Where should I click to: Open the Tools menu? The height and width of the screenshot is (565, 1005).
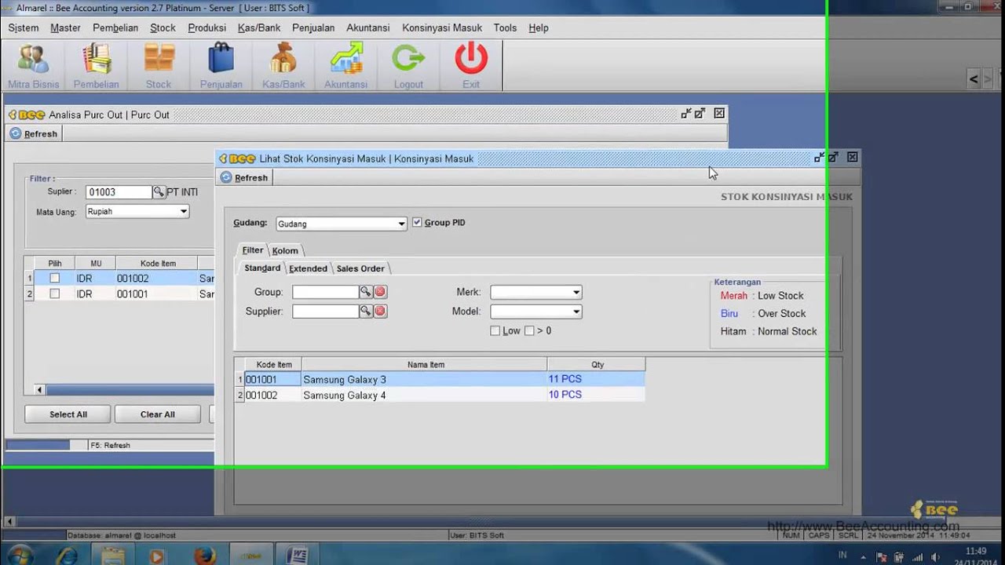tap(505, 27)
